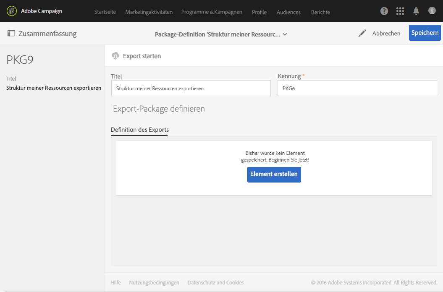Expand the Package-Definition title dropdown chevron
This screenshot has height=292, width=443.
(x=285, y=34)
